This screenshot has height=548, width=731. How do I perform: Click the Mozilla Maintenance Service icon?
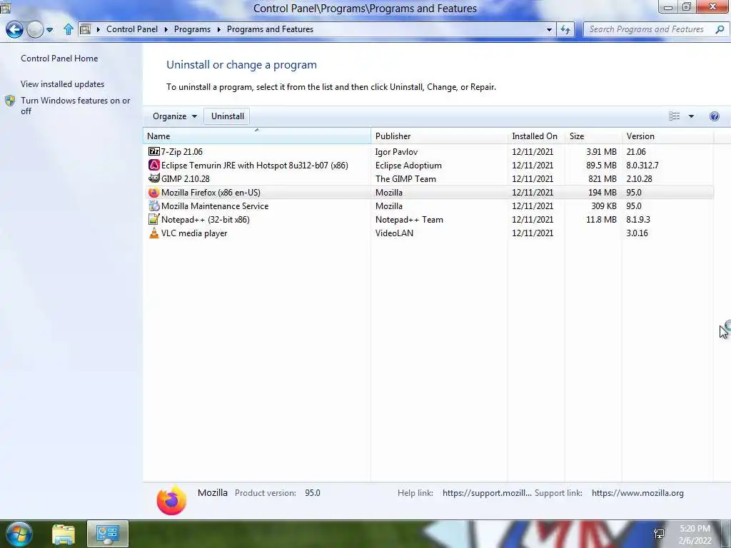click(x=154, y=206)
